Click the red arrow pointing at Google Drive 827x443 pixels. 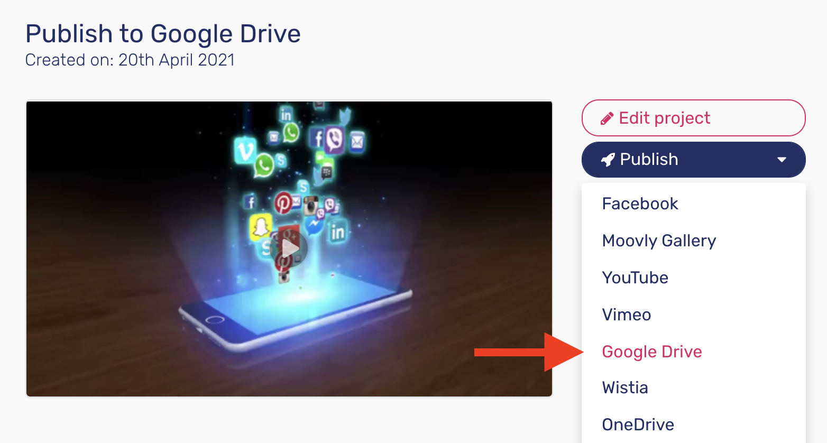(x=529, y=352)
